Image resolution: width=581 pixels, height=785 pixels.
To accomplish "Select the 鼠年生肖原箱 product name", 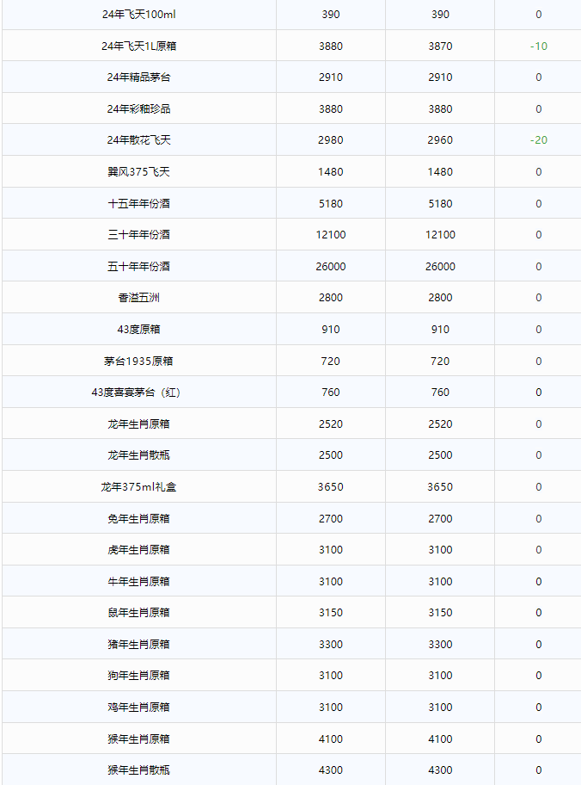I will point(138,612).
